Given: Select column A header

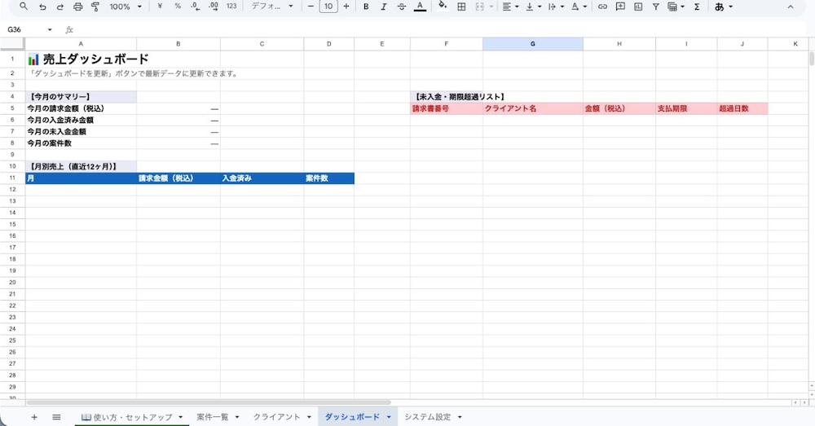Looking at the screenshot, I should (x=81, y=44).
